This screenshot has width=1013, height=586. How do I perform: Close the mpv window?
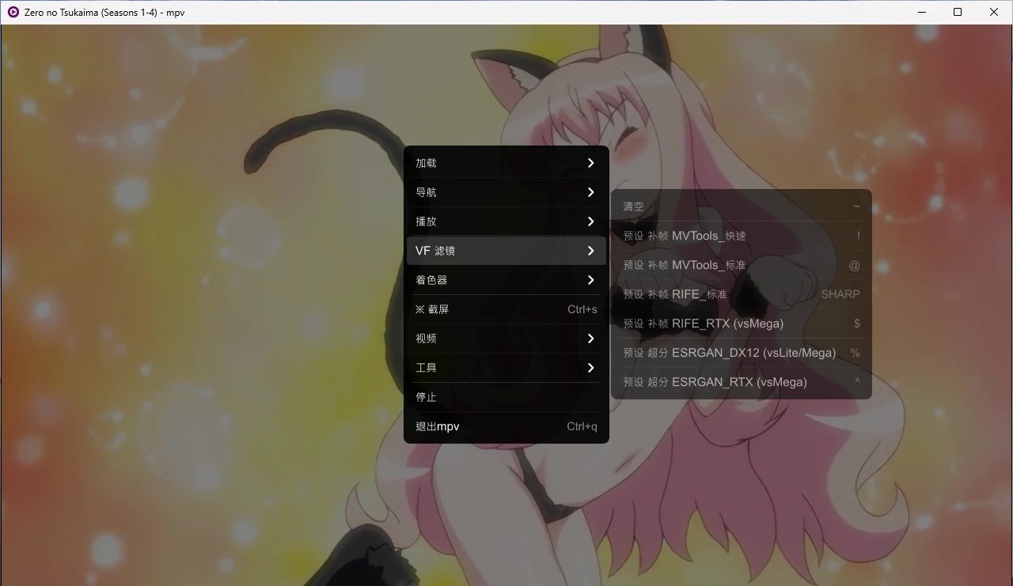click(x=994, y=12)
